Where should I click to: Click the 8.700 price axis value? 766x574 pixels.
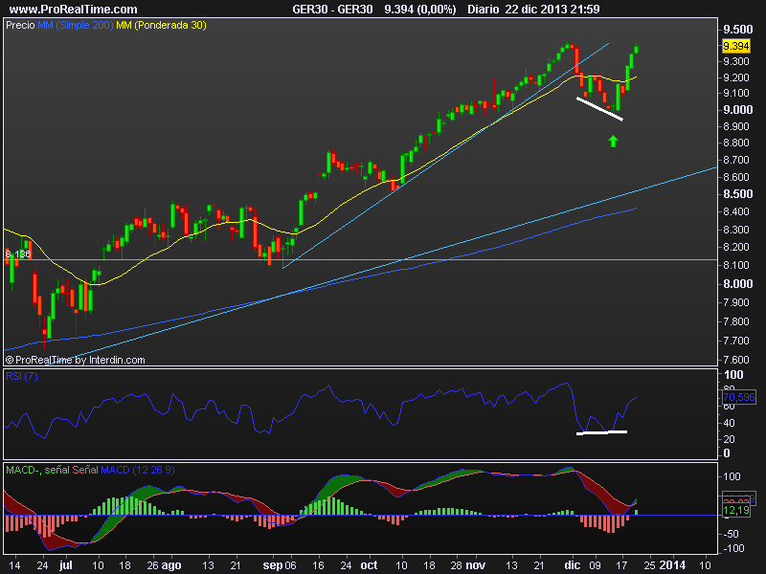pos(736,160)
